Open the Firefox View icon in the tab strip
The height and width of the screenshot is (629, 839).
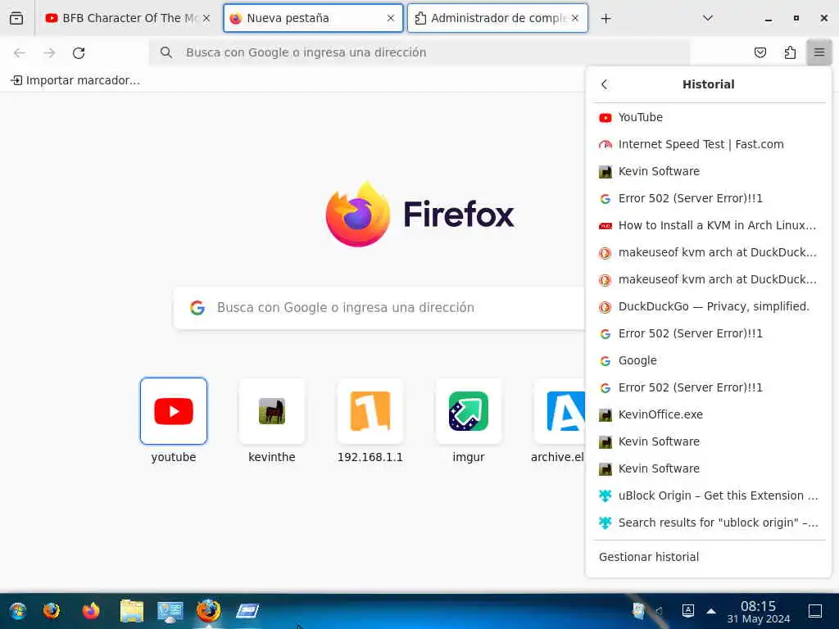pos(16,18)
